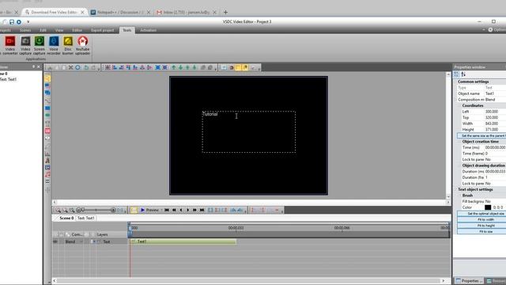Screen dimensions: 506x285
Task: Collapse the Common settings section
Action: 455,82
